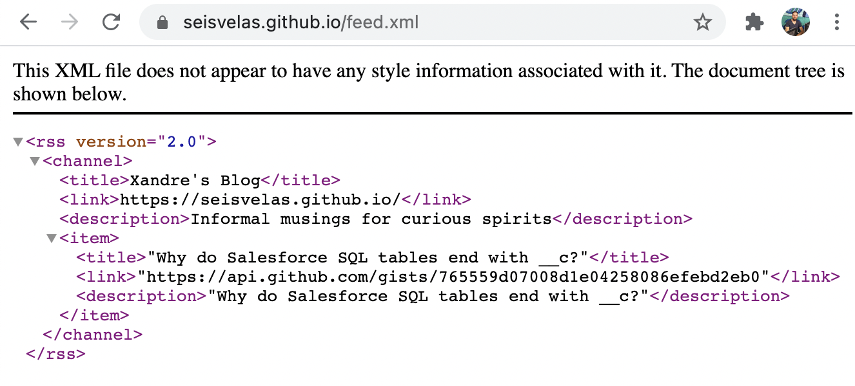The image size is (855, 386).
Task: Open the extensions puzzle menu
Action: pos(754,23)
